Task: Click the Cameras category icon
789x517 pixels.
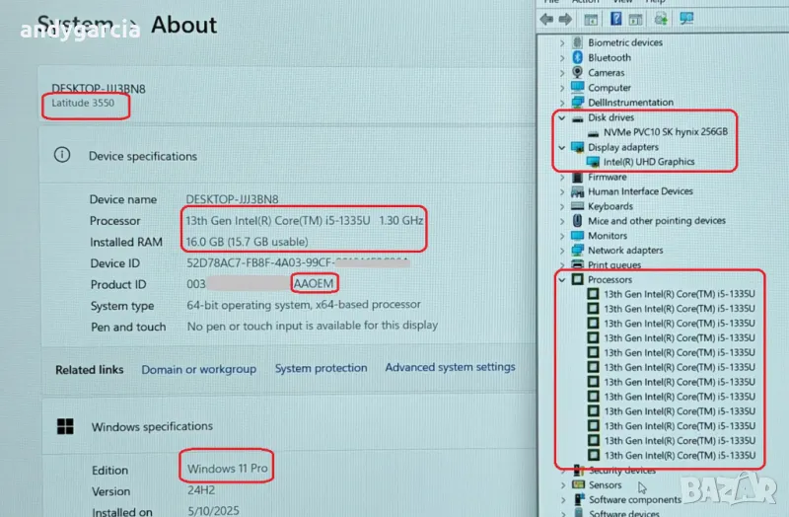Action: pos(577,73)
